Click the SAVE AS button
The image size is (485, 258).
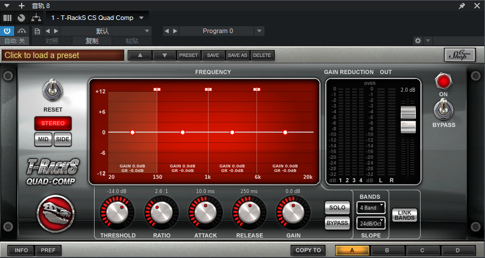point(238,55)
